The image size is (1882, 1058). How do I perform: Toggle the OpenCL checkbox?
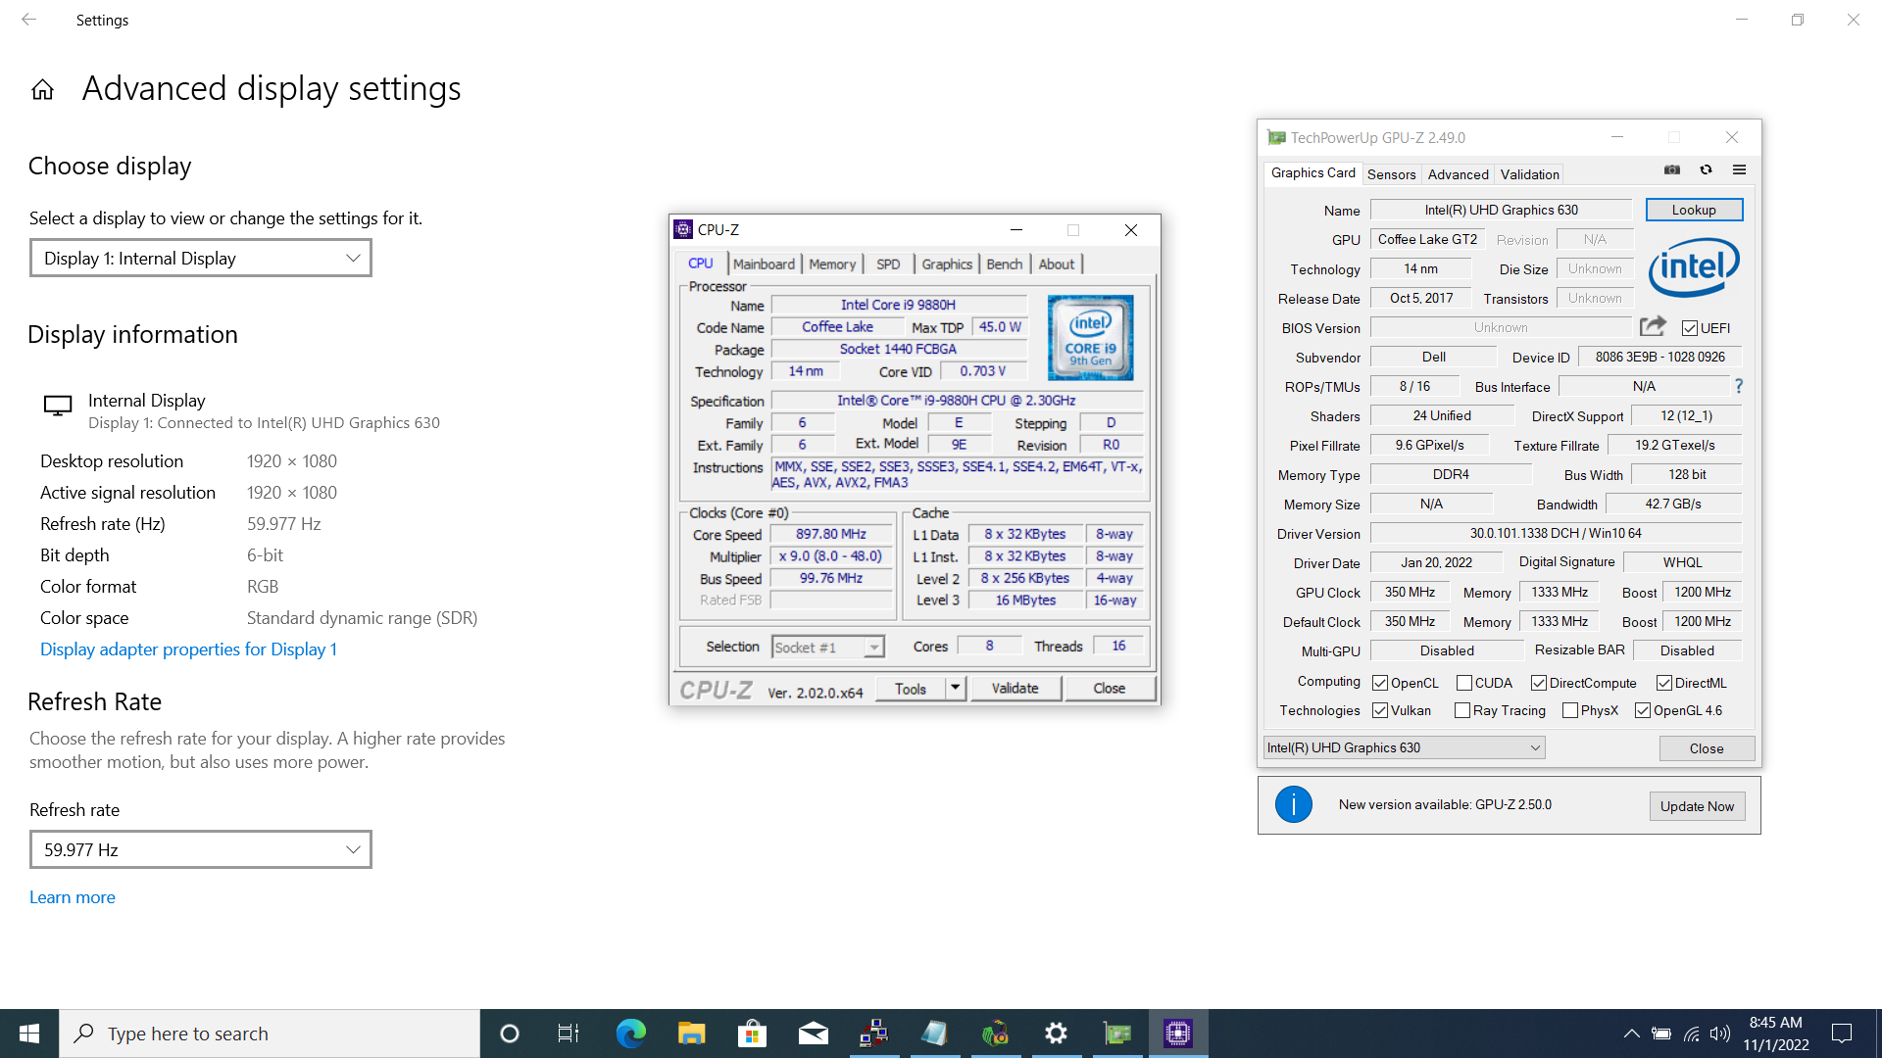coord(1380,683)
